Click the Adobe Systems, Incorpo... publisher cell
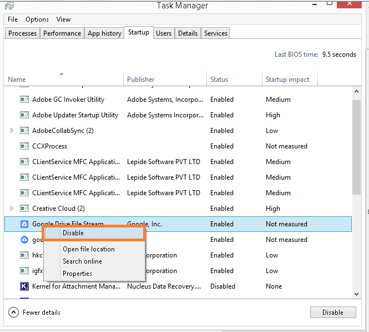Image resolution: width=369 pixels, height=332 pixels. pos(165,100)
